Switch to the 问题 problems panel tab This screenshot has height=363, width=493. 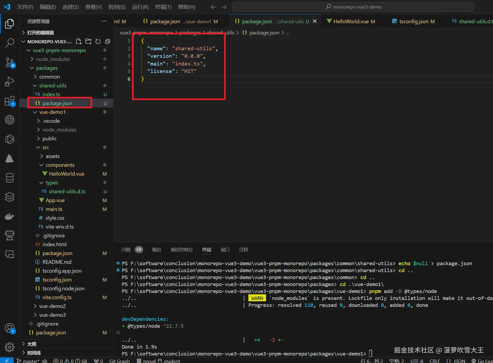(x=126, y=250)
